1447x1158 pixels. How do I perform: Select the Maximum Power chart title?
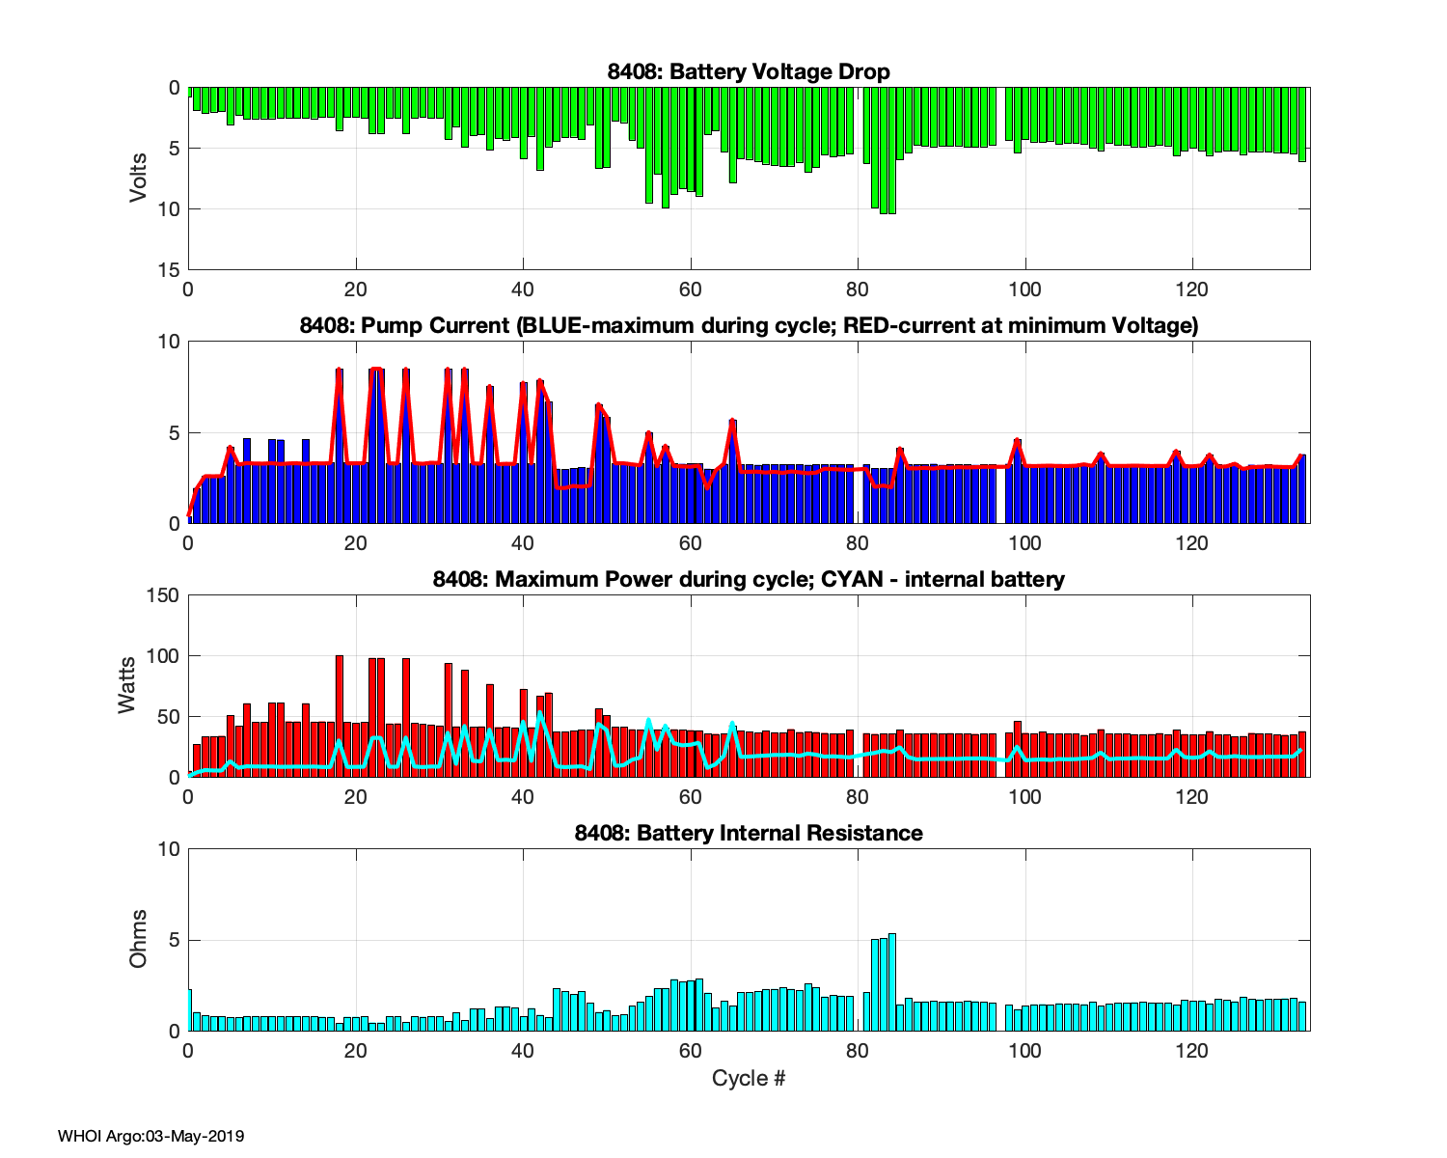click(749, 579)
